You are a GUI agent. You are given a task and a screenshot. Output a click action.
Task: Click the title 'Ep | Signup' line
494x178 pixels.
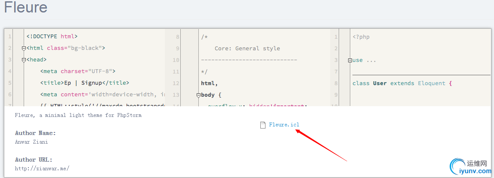[x=84, y=83]
